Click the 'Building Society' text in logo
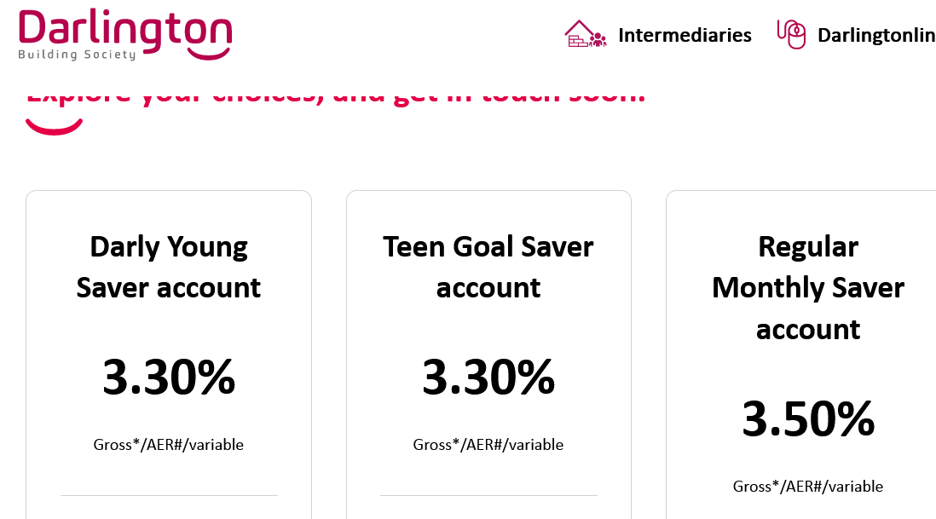The image size is (936, 519). pos(77,55)
